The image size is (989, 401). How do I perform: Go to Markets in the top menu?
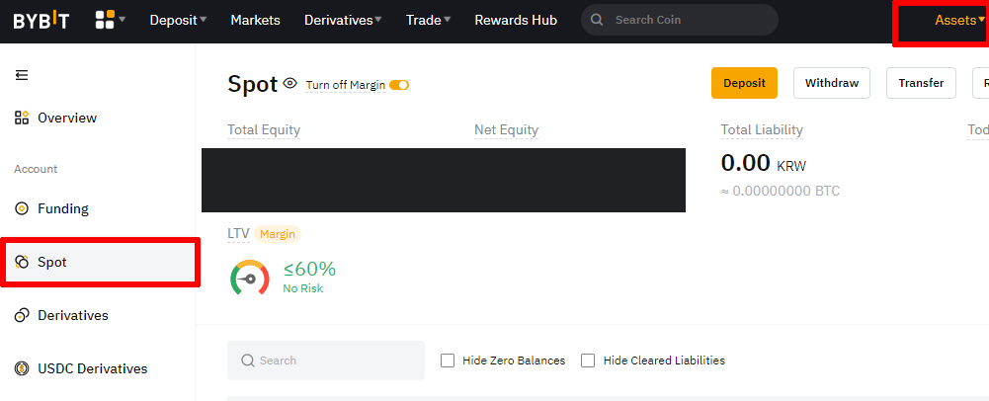[x=256, y=20]
